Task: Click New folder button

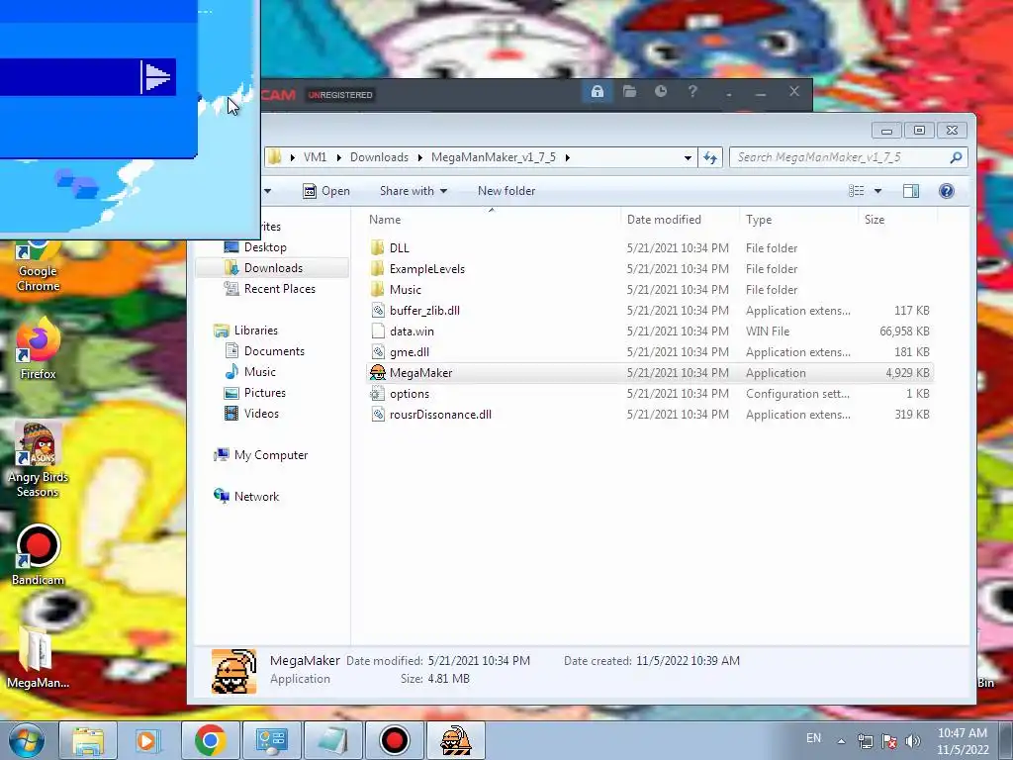Action: (x=506, y=191)
